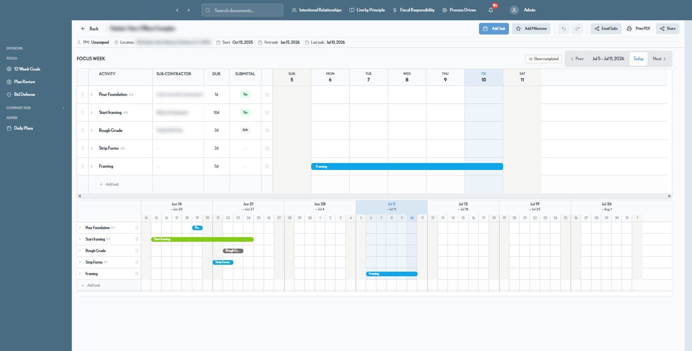Click layers icon in Rough Grade row
This screenshot has height=351, width=692.
point(267,130)
